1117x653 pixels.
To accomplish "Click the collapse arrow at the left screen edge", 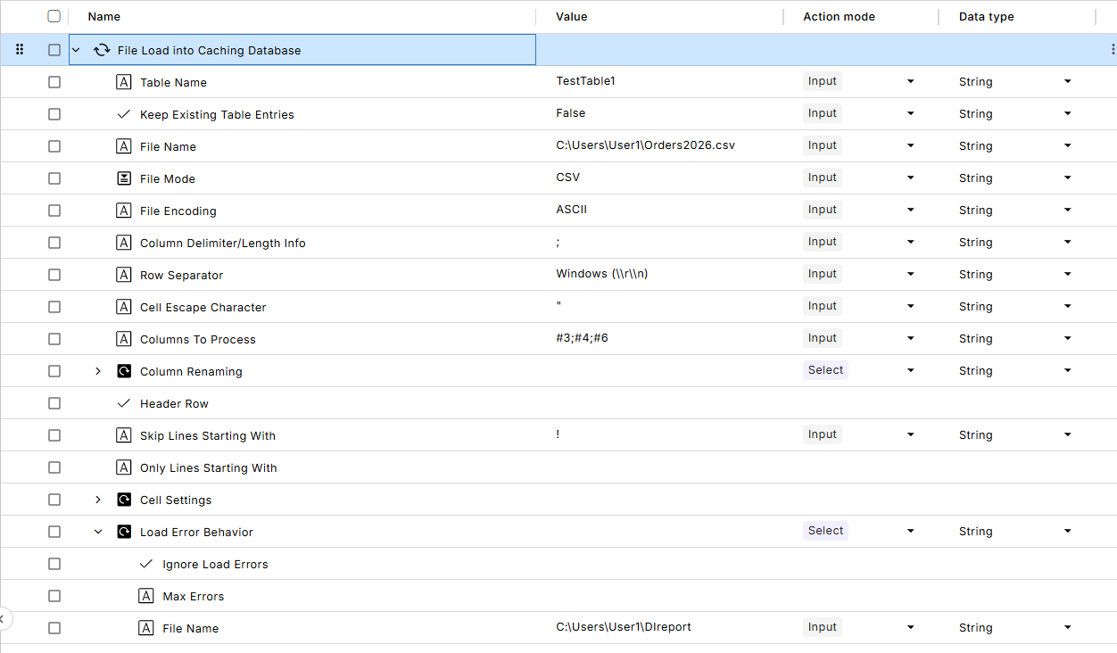I will click(4, 618).
